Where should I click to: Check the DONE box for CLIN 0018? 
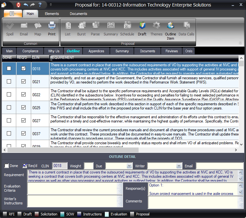pyautogui.click(x=9, y=69)
